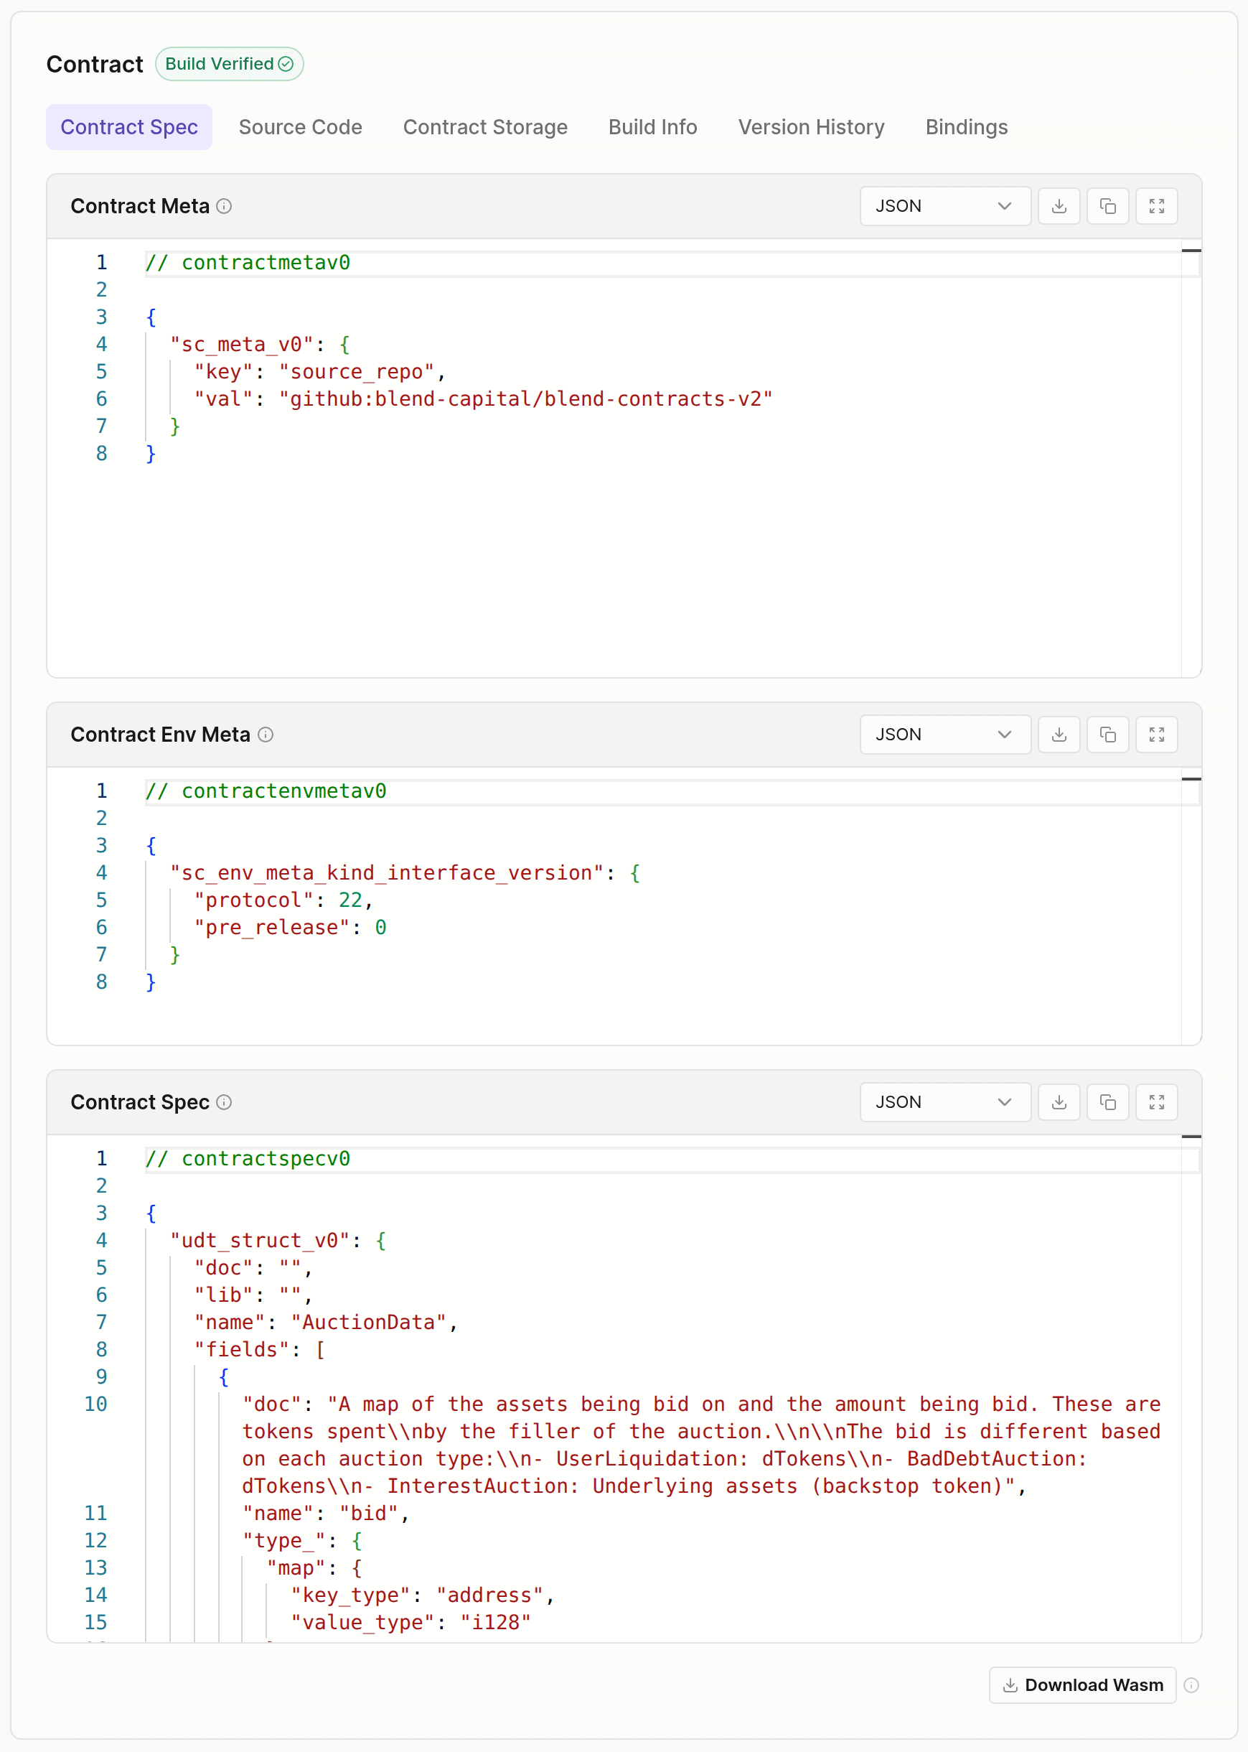Click the Download Wasm button

click(x=1083, y=1685)
